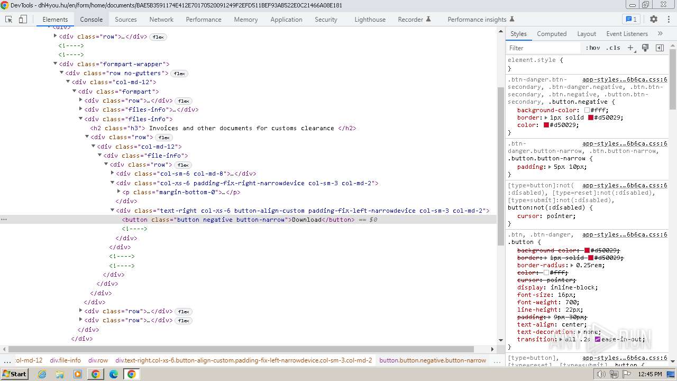Viewport: 677px width, 381px height.
Task: Collapse the 'row no-gutters' div node
Action: pos(61,73)
